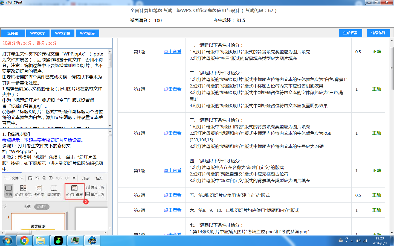Image resolution: width=394 pixels, height=246 pixels.
Task: Select the 备注页 icon in the tutorial image
Action: pos(39,191)
